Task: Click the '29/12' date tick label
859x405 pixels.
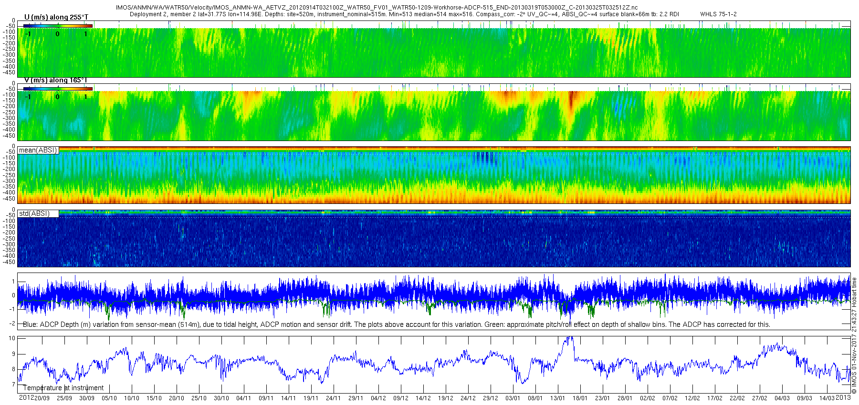Action: [491, 398]
